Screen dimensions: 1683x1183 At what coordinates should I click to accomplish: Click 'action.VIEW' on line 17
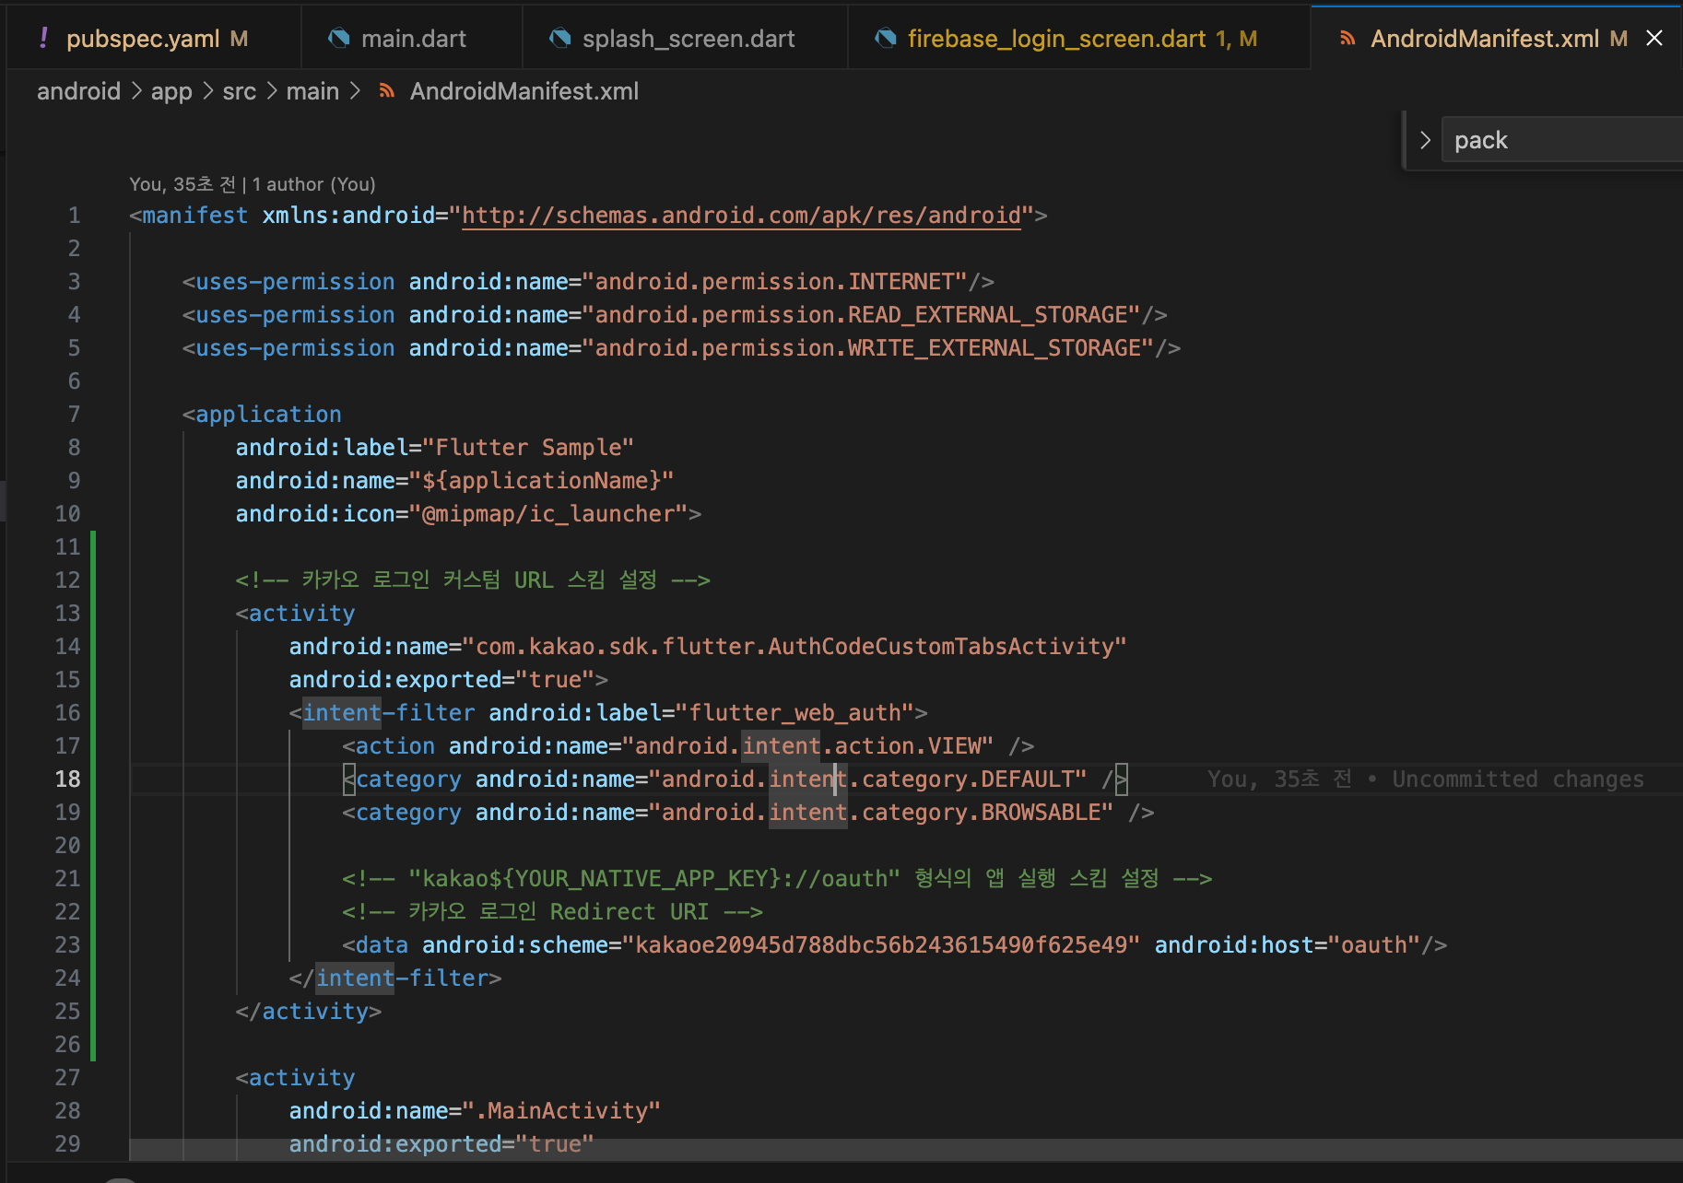coord(907,746)
